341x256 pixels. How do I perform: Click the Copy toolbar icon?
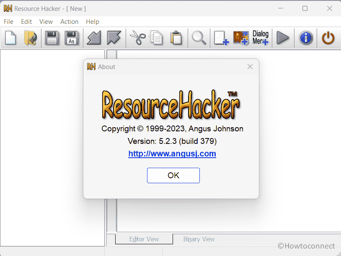pyautogui.click(x=157, y=38)
